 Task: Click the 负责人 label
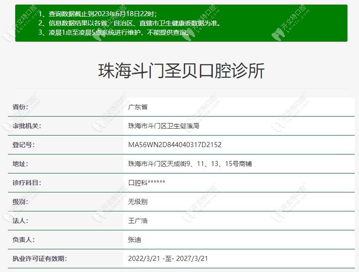pyautogui.click(x=24, y=240)
